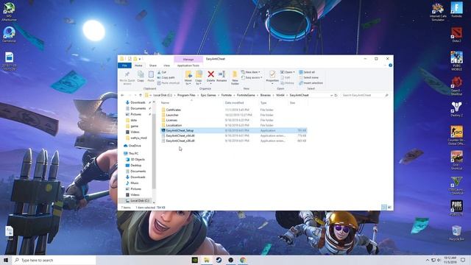
Task: Click Pin to Quick access in ribbon
Action: click(x=127, y=78)
